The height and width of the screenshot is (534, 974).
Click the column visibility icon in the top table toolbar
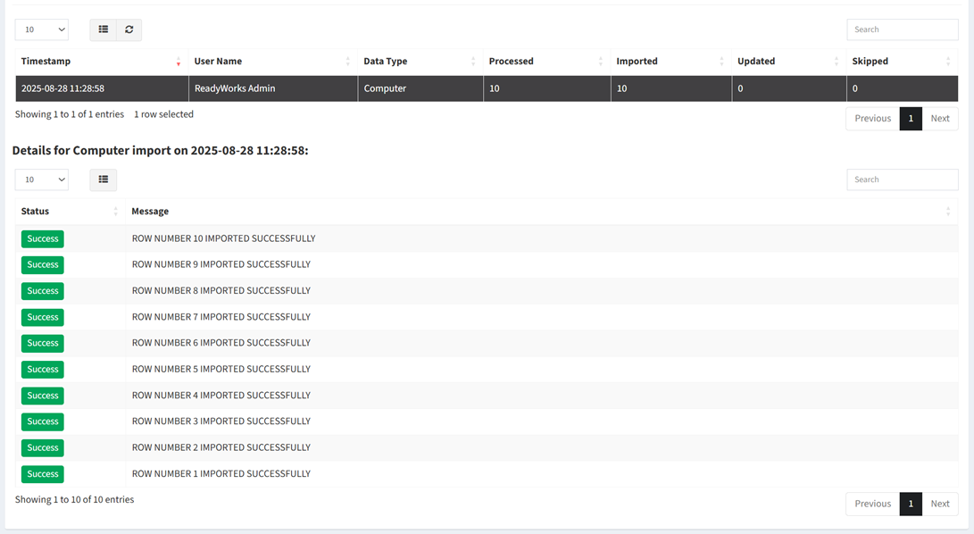(104, 29)
